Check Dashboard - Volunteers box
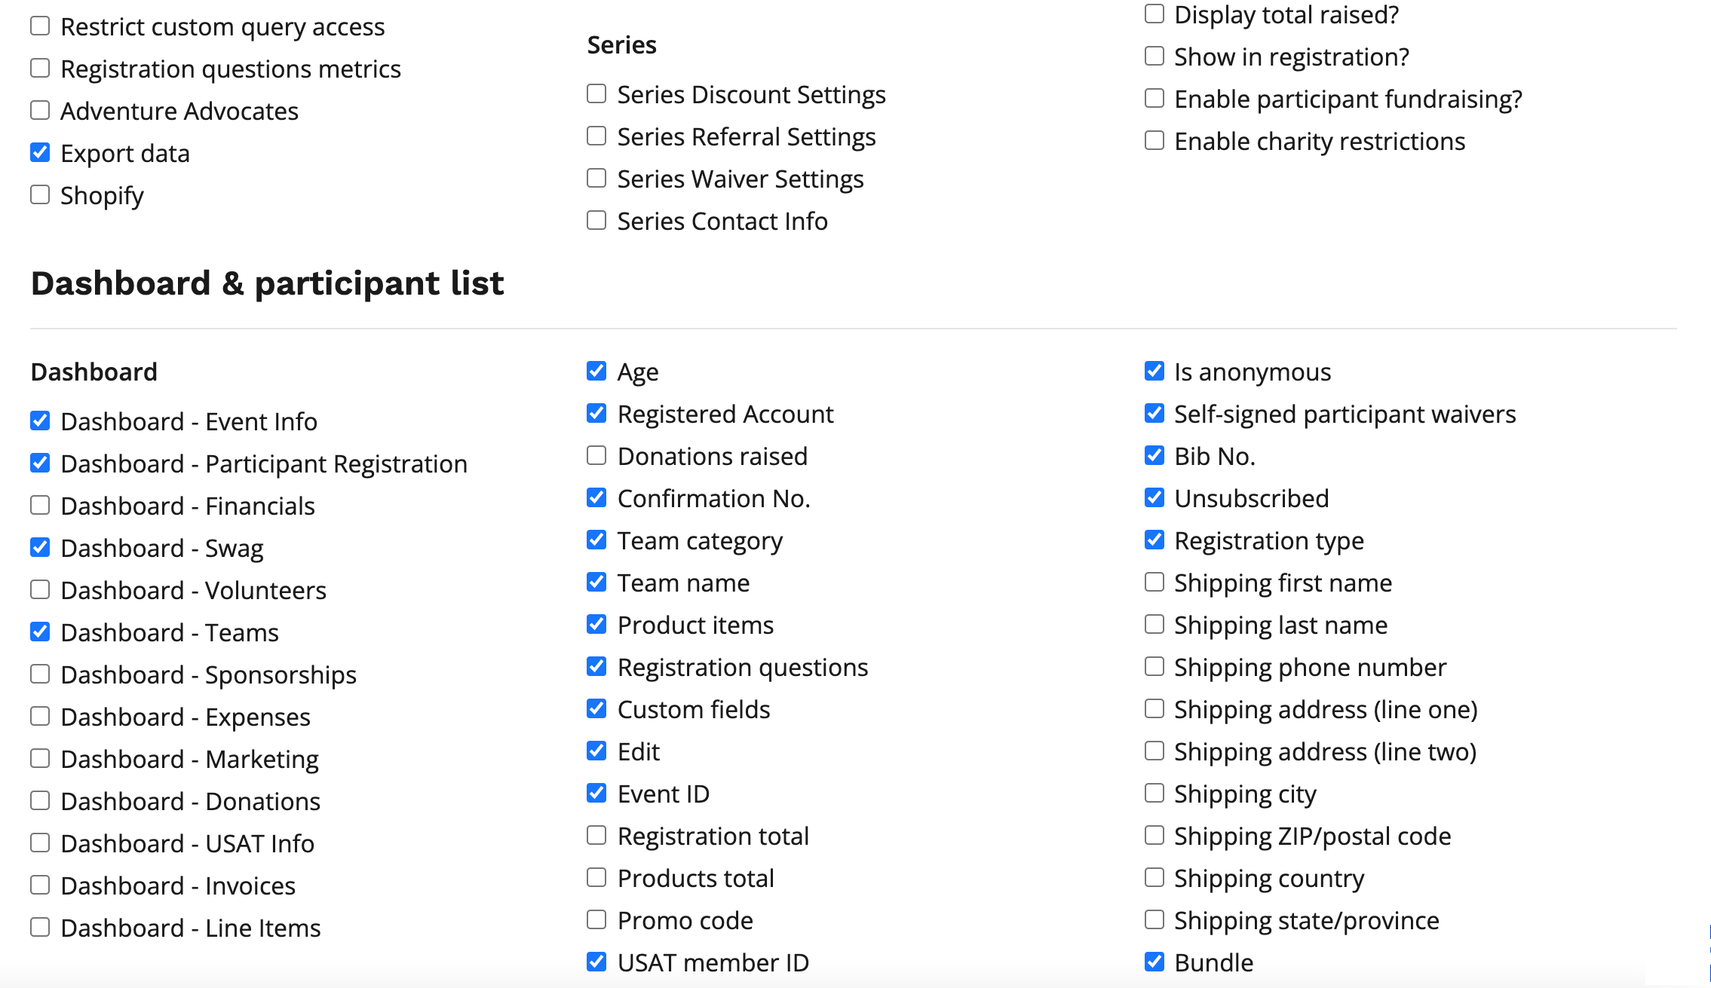Viewport: 1711px width, 988px height. [40, 590]
